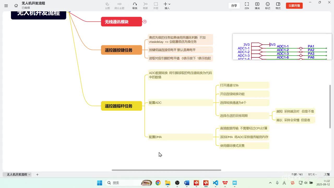This screenshot has height=188, width=334.
Task: Click the 已编辑 edited status
Action: pyautogui.click(x=26, y=8)
